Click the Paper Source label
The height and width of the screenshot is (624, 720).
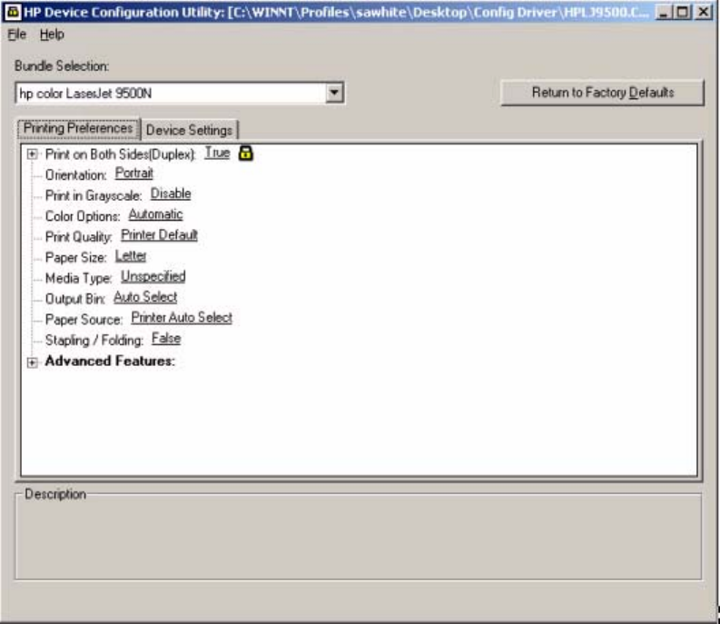(x=84, y=320)
